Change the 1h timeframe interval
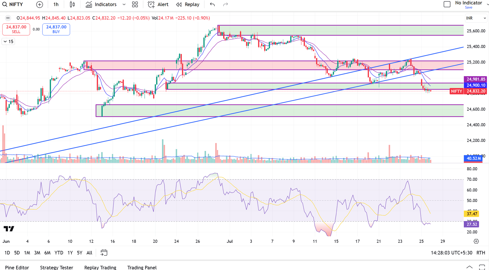489x270 pixels. [x=56, y=4]
